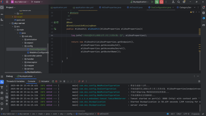Open the Maven tool window
Screen dimensions: 206x116
(204, 25)
